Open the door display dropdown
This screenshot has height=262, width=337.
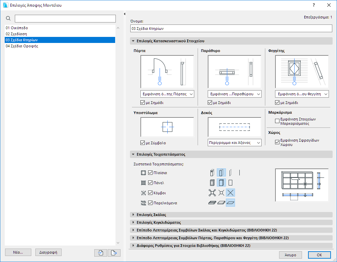[x=167, y=94]
